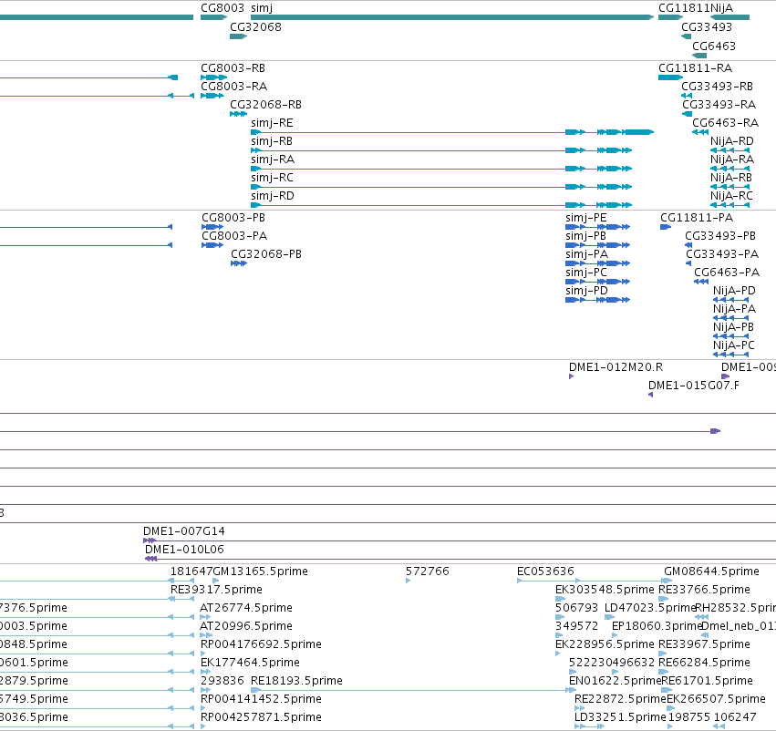This screenshot has width=776, height=731.
Task: Select EST RE66284.5prime
Action: pyautogui.click(x=704, y=664)
